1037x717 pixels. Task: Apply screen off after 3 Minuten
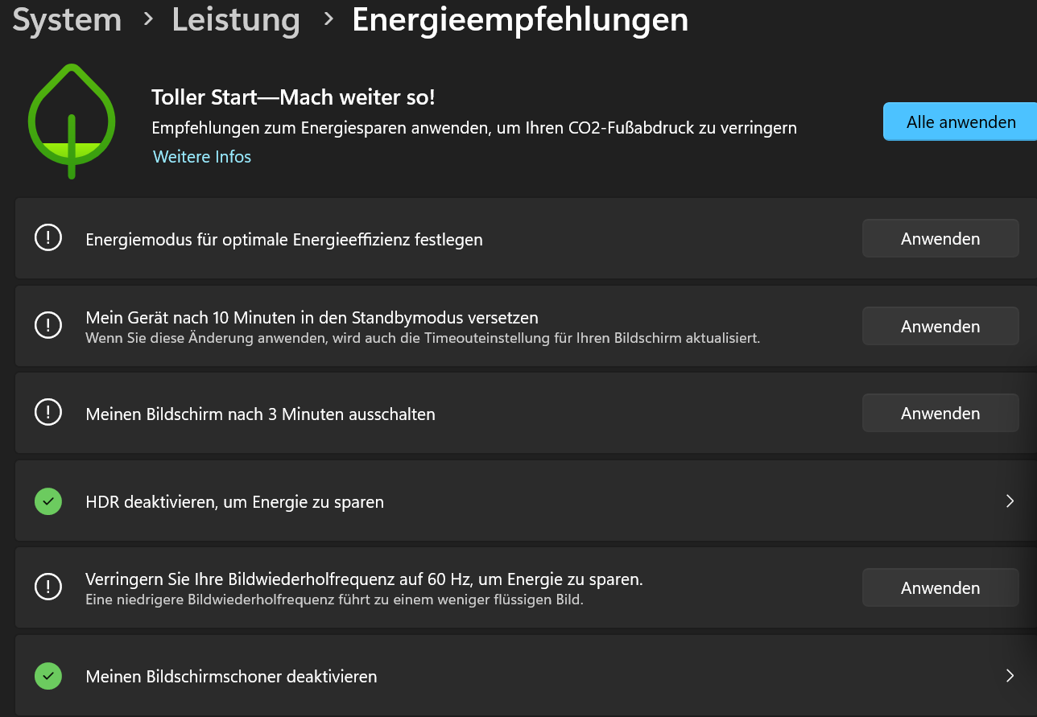[x=940, y=413]
